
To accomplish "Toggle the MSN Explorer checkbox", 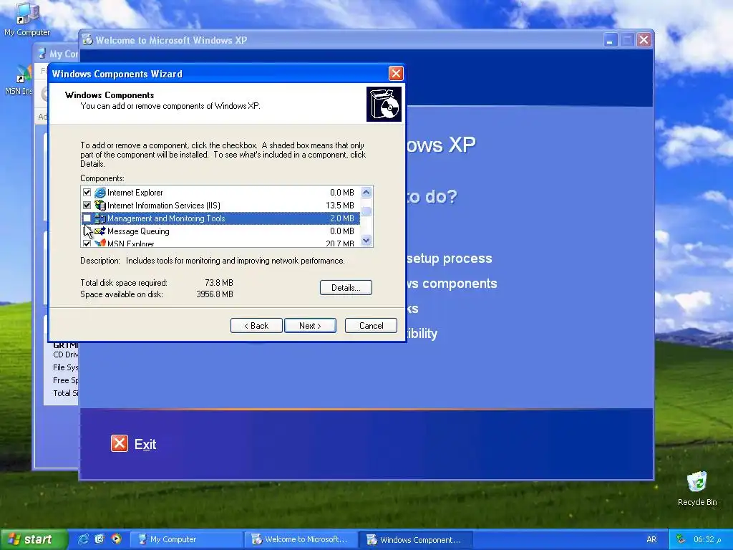I will tap(87, 243).
